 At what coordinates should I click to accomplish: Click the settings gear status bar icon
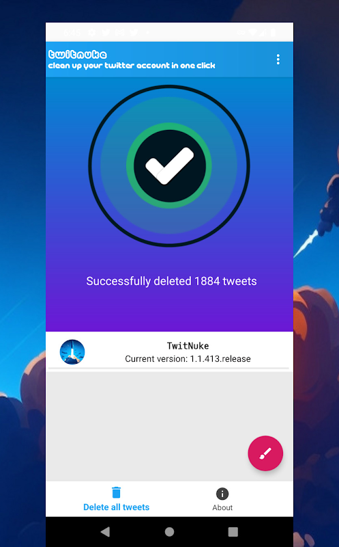92,32
